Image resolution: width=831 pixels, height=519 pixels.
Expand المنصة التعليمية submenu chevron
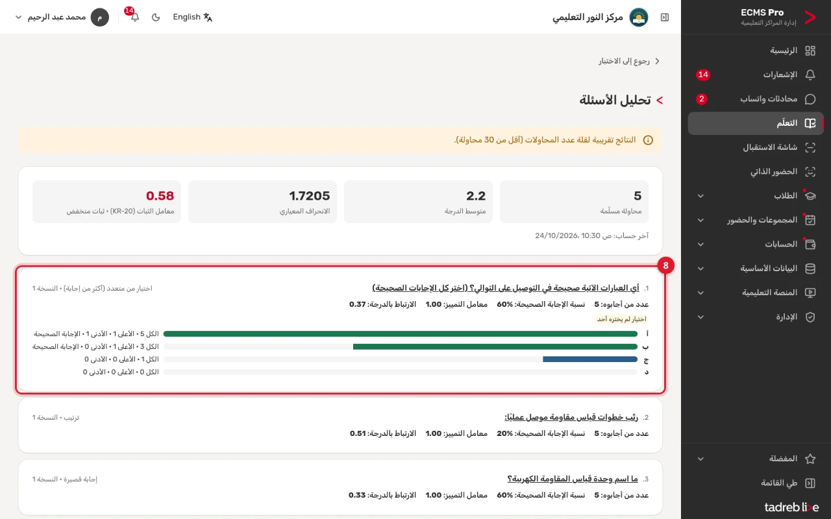701,293
